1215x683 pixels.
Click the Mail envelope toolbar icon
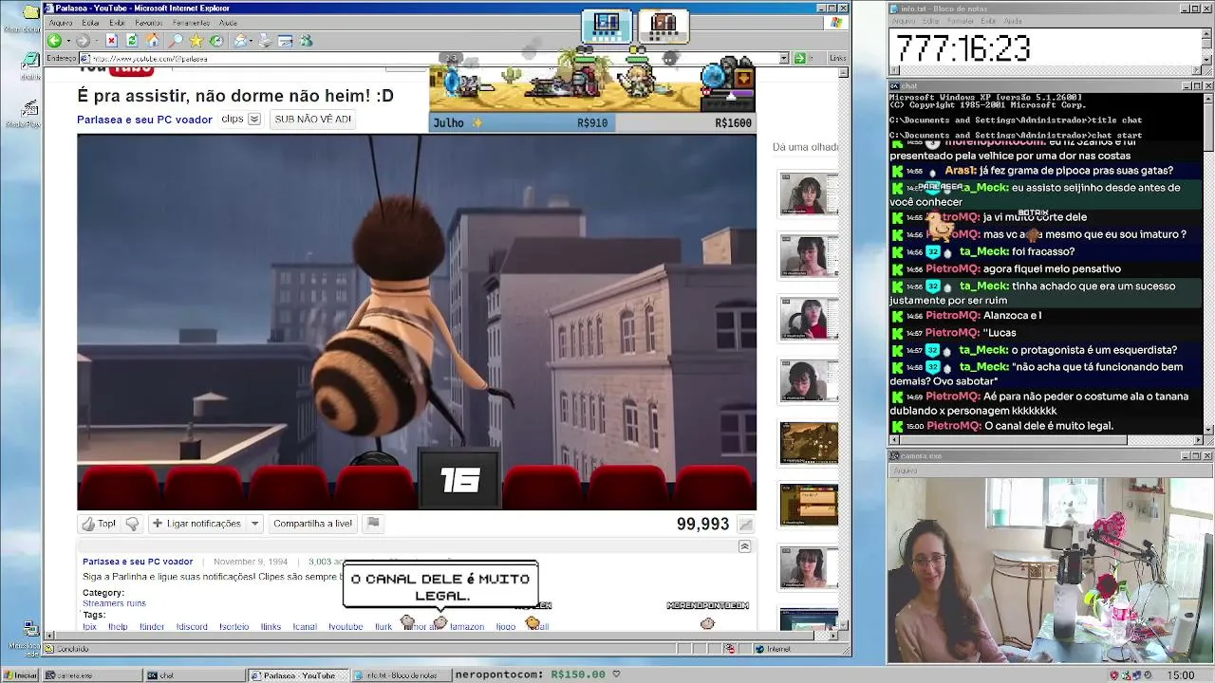(x=240, y=41)
